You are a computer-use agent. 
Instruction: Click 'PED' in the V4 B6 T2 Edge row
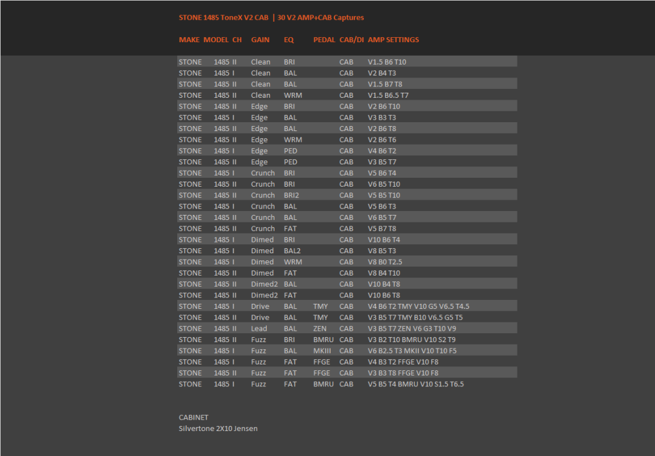point(291,151)
